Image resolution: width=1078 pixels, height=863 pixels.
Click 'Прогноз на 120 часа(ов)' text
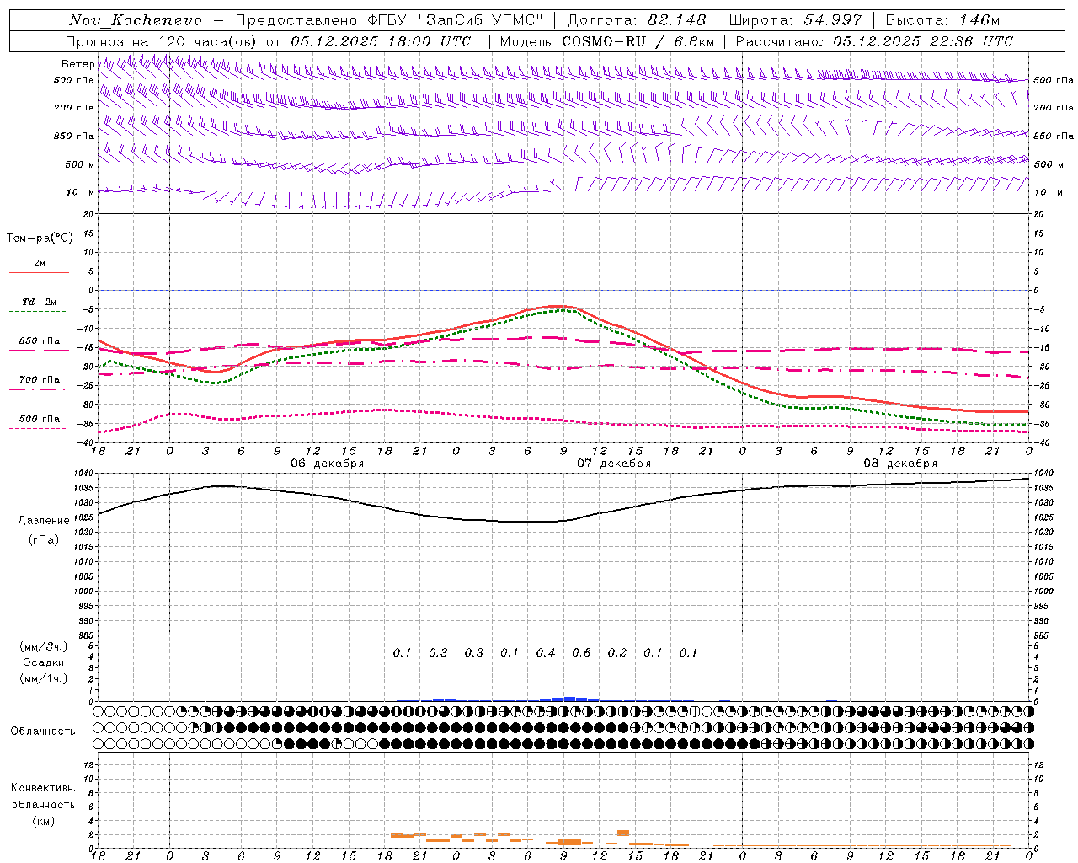(x=163, y=41)
